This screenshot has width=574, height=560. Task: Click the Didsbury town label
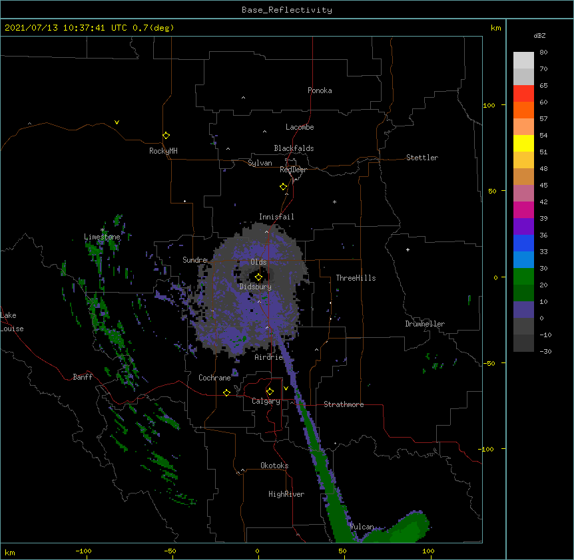click(x=255, y=287)
